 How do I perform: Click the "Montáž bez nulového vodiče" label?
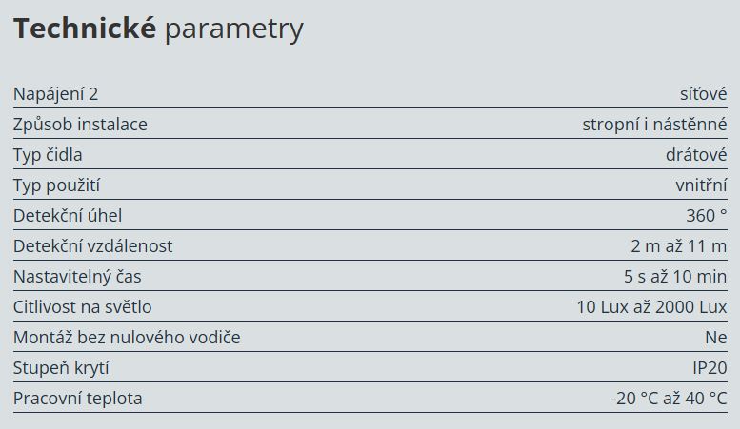point(127,337)
